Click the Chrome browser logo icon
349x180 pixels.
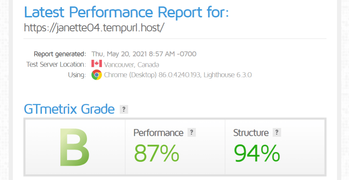96,75
